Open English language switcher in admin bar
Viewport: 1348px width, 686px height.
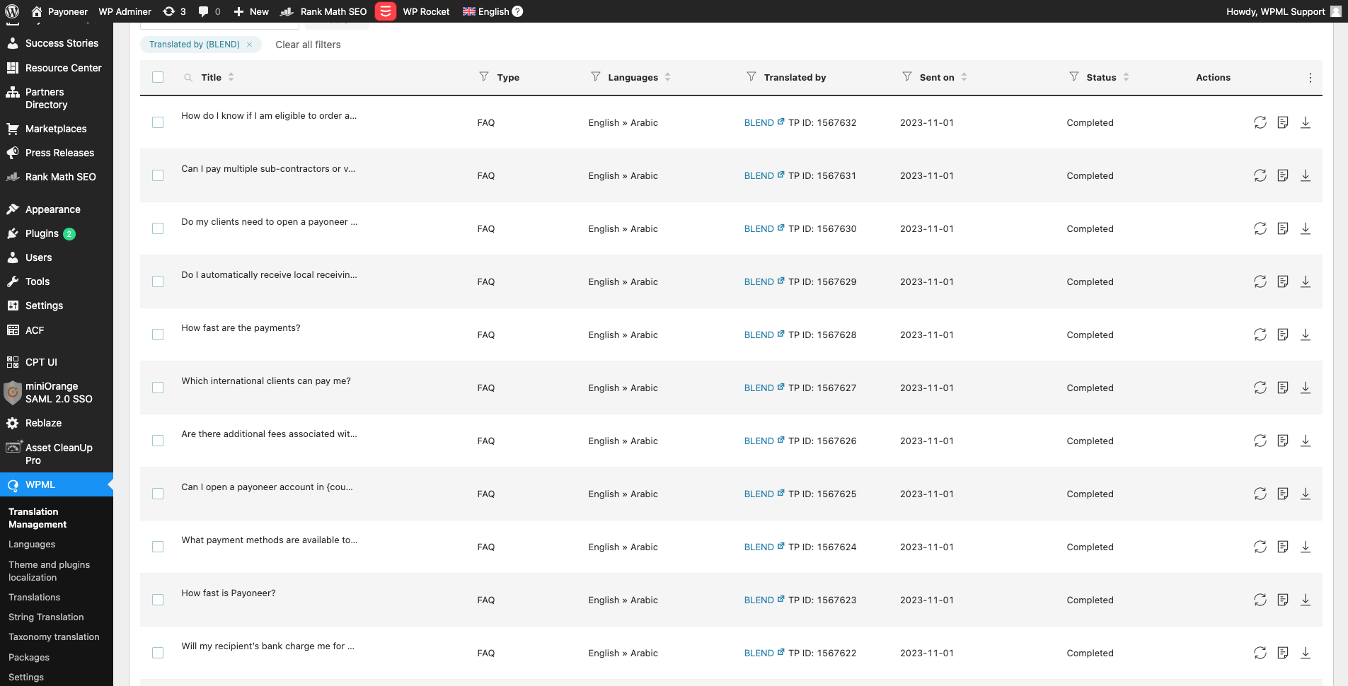point(486,11)
